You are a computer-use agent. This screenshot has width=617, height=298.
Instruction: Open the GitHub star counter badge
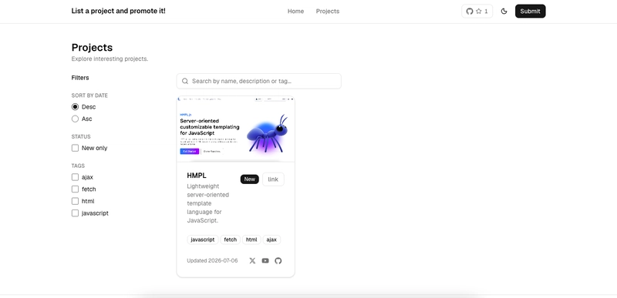coord(477,11)
